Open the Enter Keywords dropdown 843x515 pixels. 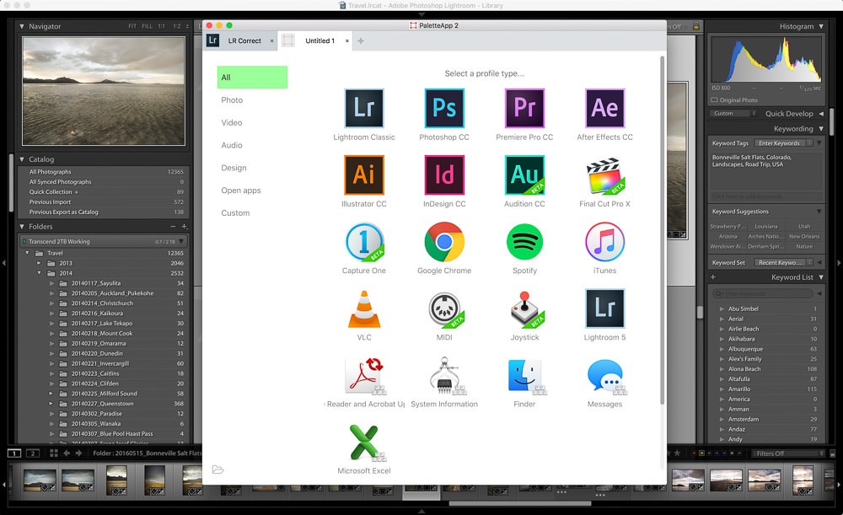[784, 143]
